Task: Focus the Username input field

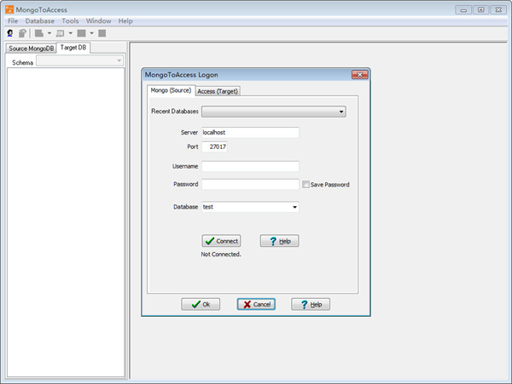Action: coord(250,166)
